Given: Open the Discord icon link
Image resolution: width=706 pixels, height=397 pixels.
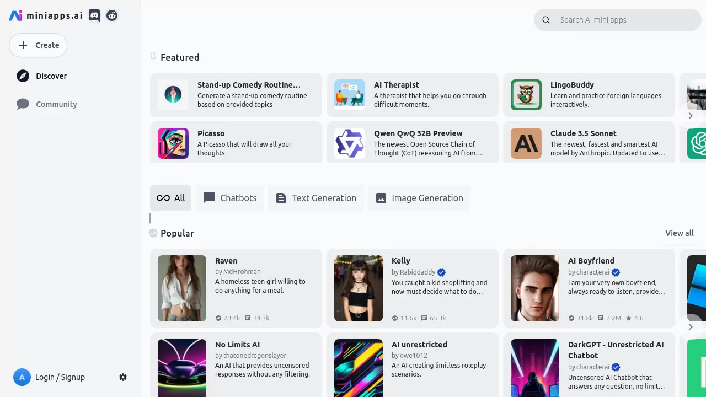Looking at the screenshot, I should click(94, 15).
